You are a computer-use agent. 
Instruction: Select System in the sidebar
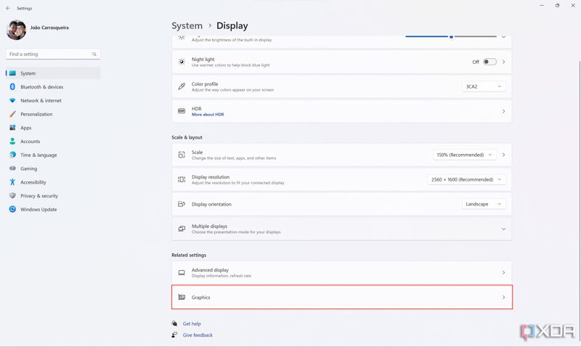point(53,73)
